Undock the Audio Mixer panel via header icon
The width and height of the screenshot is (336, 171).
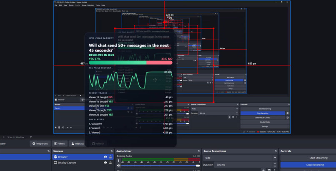(199, 151)
